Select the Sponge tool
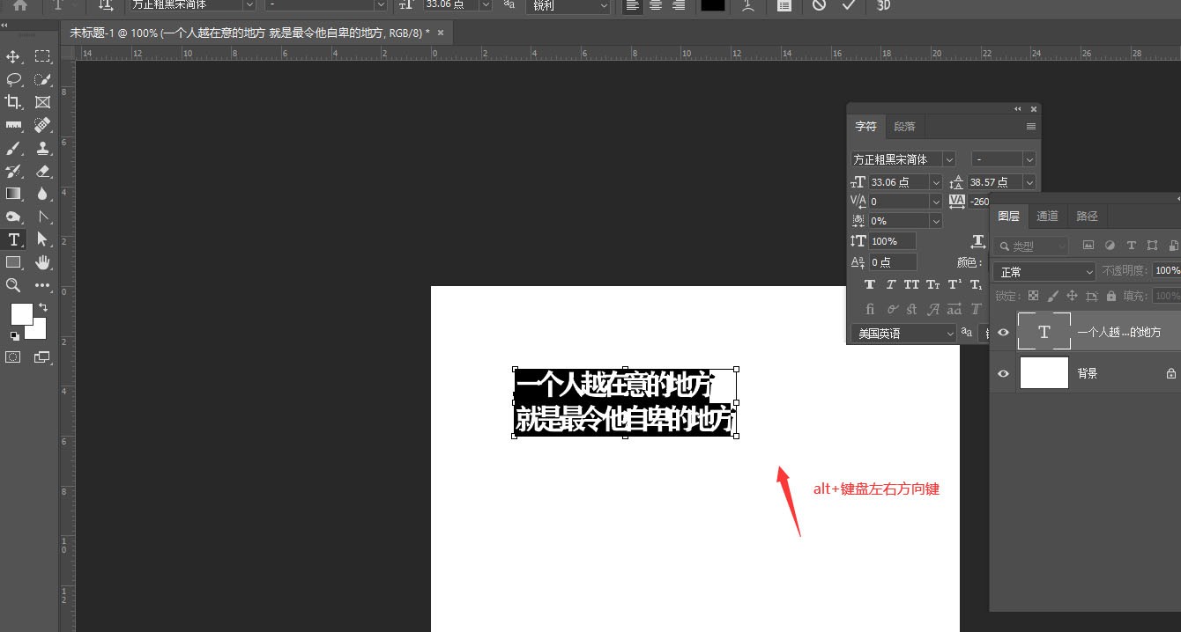 point(13,217)
